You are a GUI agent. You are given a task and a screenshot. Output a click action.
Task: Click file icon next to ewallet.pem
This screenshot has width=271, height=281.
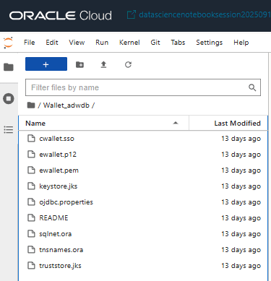click(31, 170)
